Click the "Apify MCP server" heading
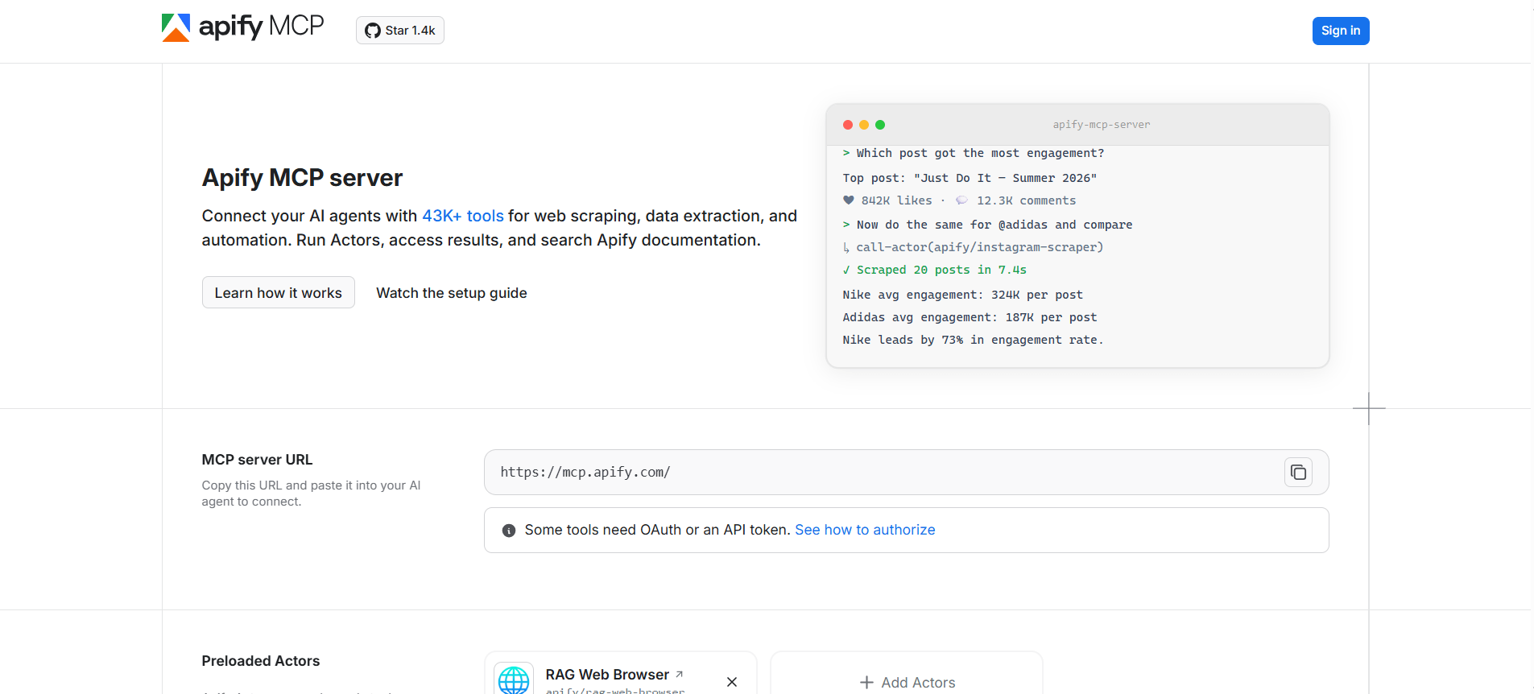Viewport: 1534px width, 694px height. [302, 178]
